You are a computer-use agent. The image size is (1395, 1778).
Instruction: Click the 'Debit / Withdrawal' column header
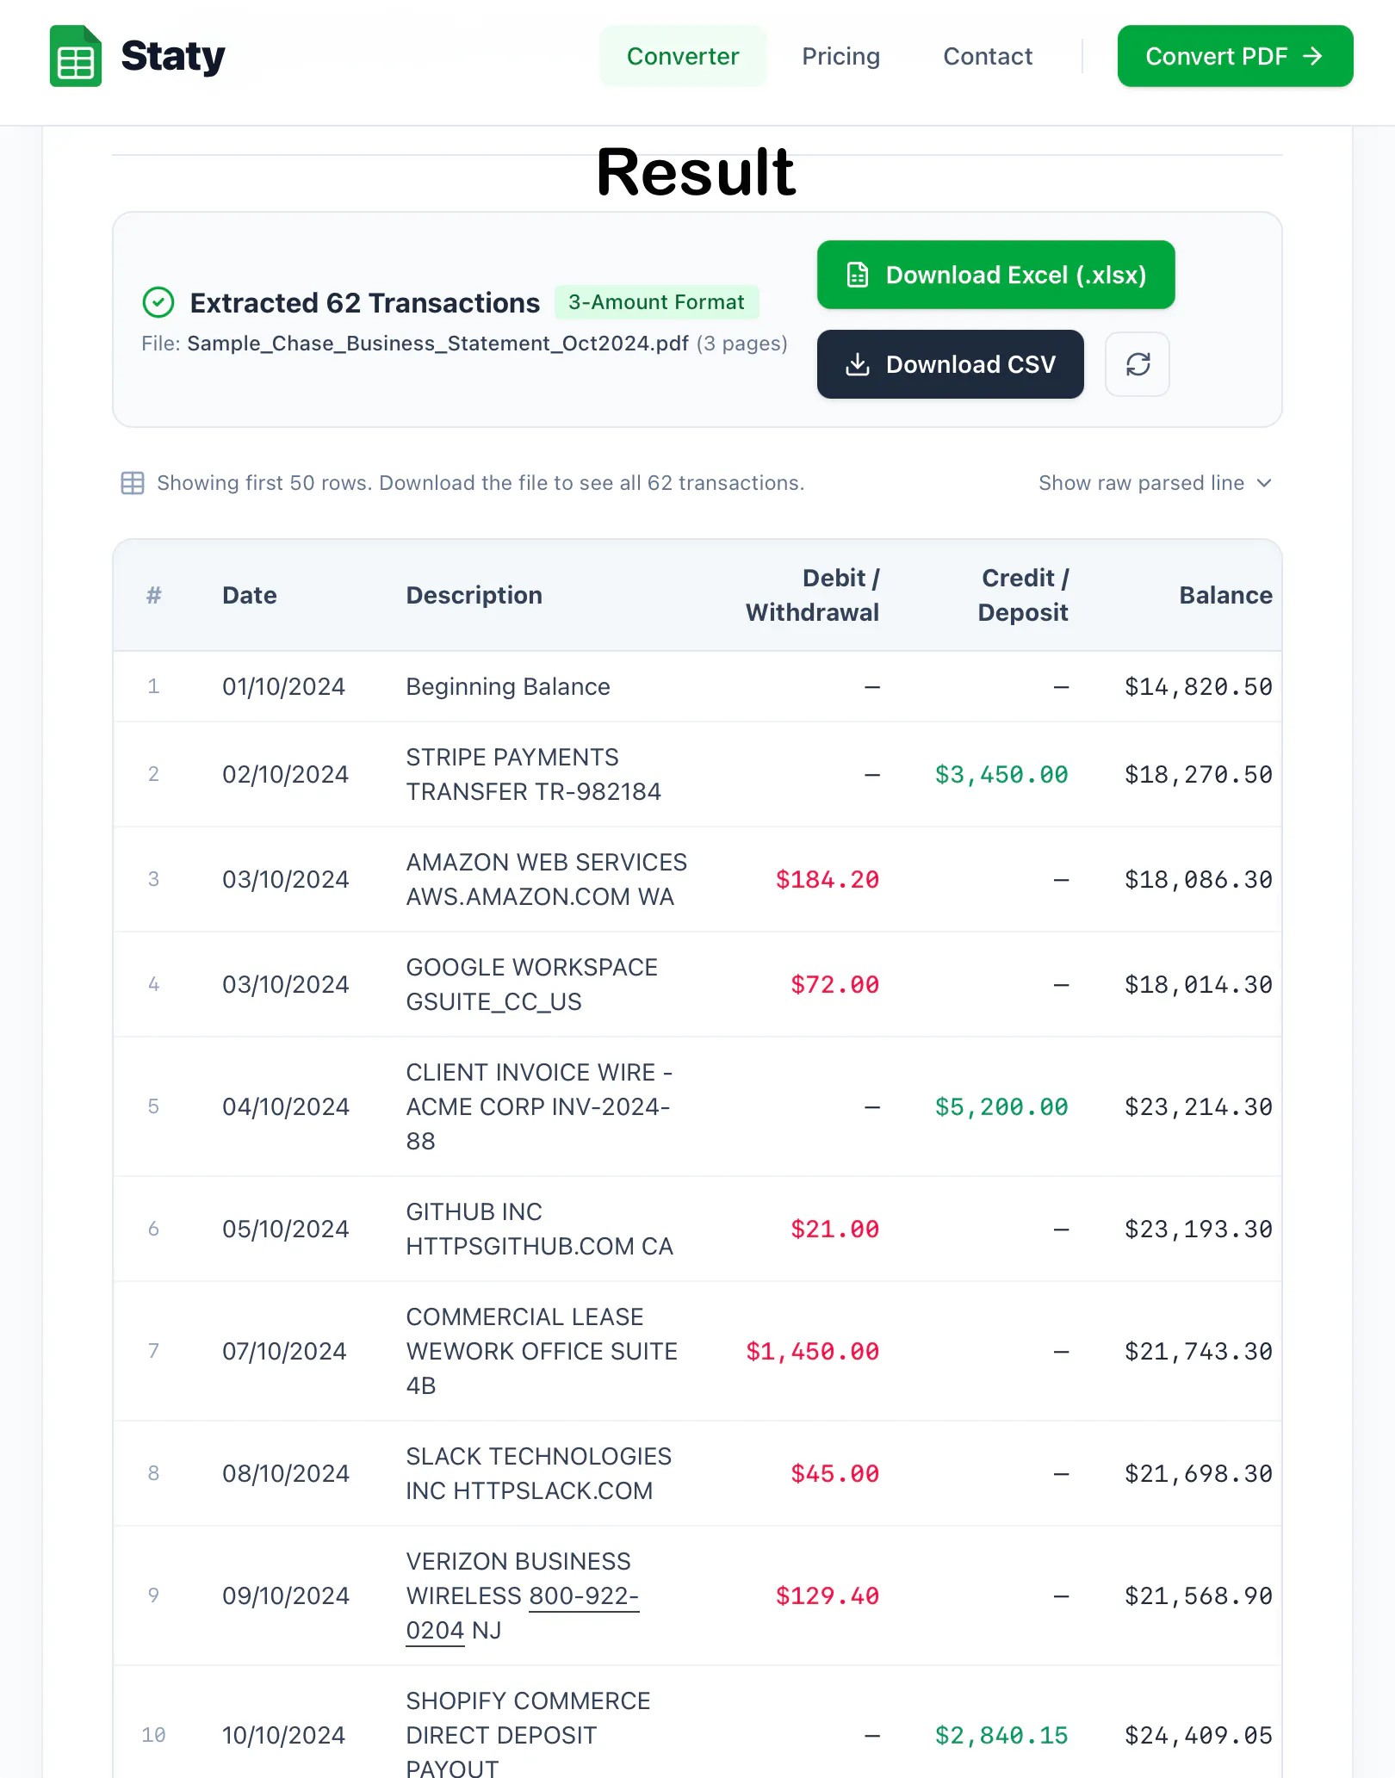[x=813, y=595]
